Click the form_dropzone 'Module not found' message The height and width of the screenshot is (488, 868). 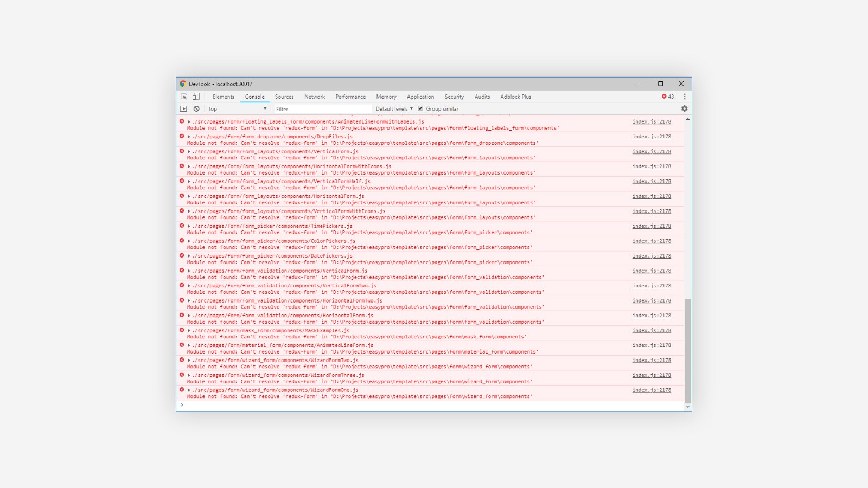pos(362,143)
